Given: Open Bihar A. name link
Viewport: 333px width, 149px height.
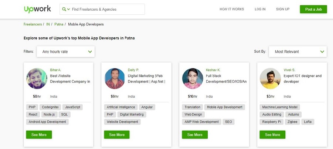Looking at the screenshot, I should tap(55, 70).
